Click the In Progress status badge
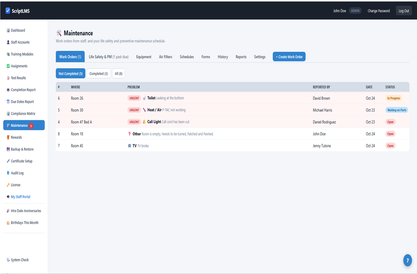This screenshot has width=417, height=274. click(x=394, y=98)
